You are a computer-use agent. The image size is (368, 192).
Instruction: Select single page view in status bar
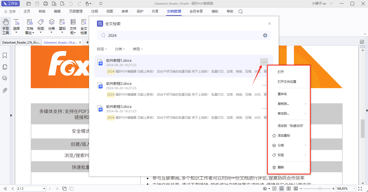274,189
